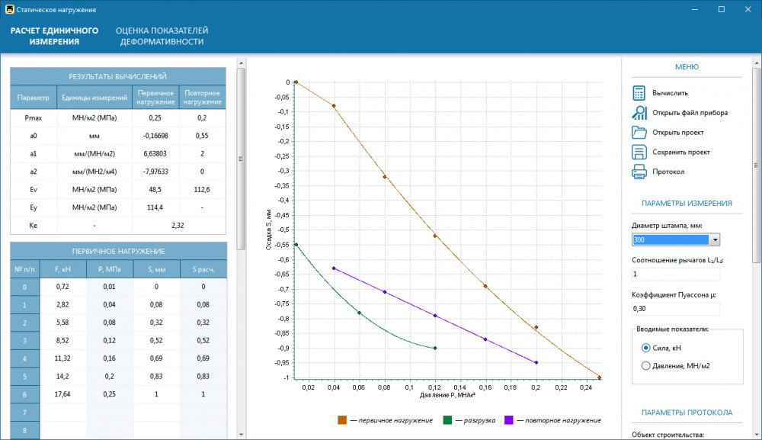Click the Сохранить проект label
Image resolution: width=762 pixels, height=440 pixels.
point(680,152)
